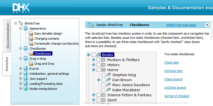Enable the Dan Brown checkbox
This screenshot has width=213, height=106.
point(103,80)
